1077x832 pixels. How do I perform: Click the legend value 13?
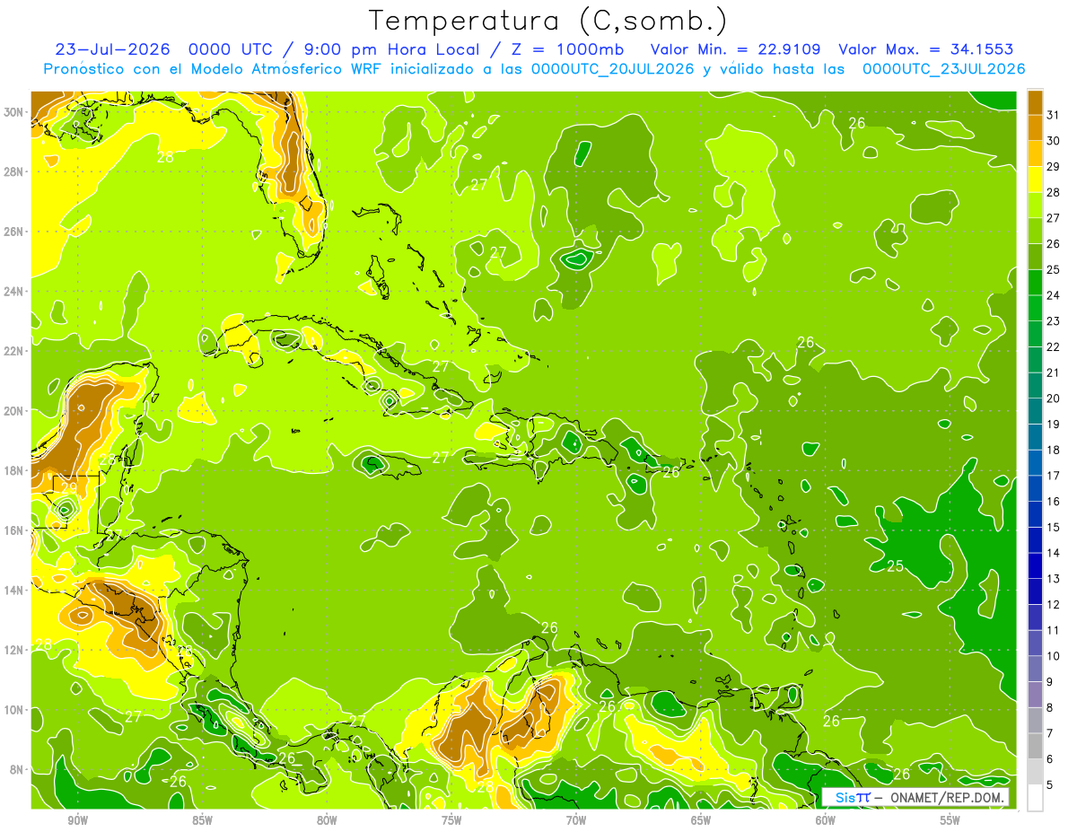coord(1054,579)
